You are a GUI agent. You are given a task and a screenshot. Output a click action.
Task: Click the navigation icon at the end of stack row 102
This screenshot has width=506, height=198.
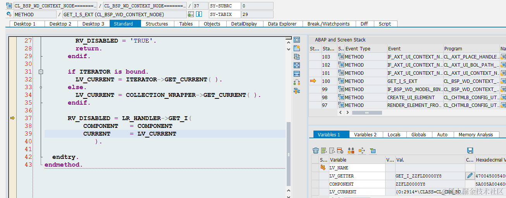click(503, 65)
